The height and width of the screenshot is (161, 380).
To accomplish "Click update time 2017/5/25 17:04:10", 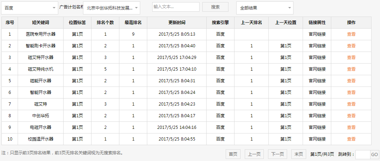I will [177, 69].
